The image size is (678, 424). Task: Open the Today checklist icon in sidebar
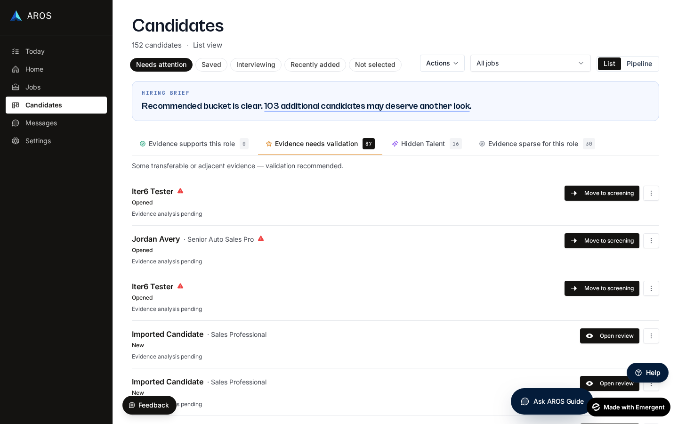[x=16, y=51]
